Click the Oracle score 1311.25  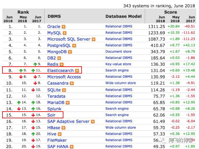[x=157, y=26]
